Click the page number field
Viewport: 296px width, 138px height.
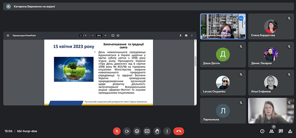pos(81,35)
